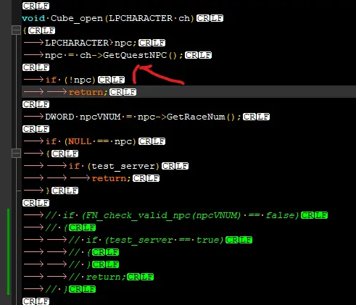This screenshot has width=356, height=305.
Task: Click commented 'FN_check_valid_npc(npcVNUM)' text
Action: pyautogui.click(x=163, y=215)
